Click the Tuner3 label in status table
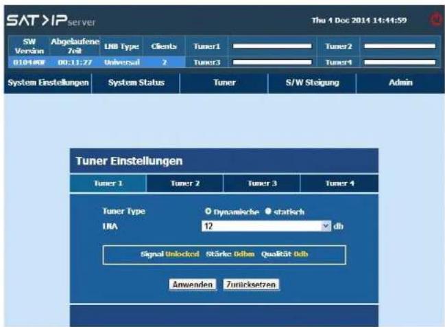The width and height of the screenshot is (445, 327). click(206, 63)
